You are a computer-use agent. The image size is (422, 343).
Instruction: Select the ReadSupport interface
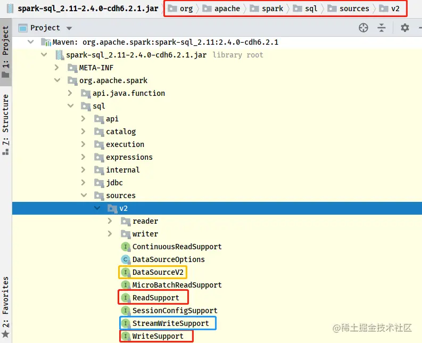pos(155,298)
